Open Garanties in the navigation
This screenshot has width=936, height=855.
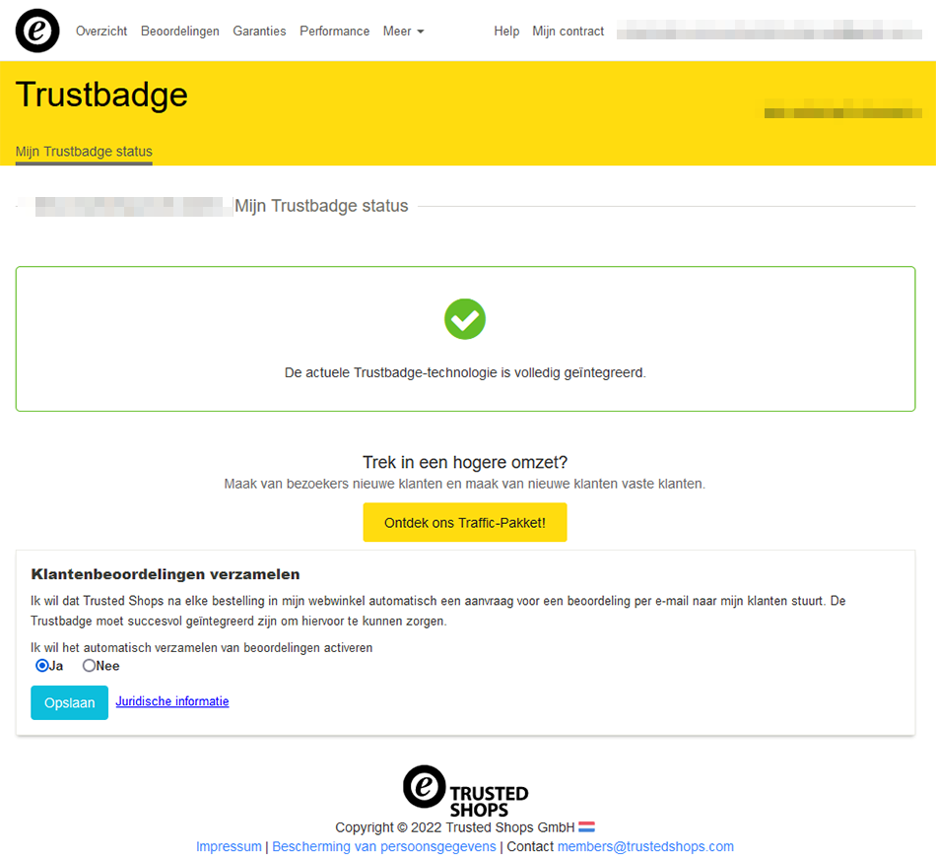(259, 31)
